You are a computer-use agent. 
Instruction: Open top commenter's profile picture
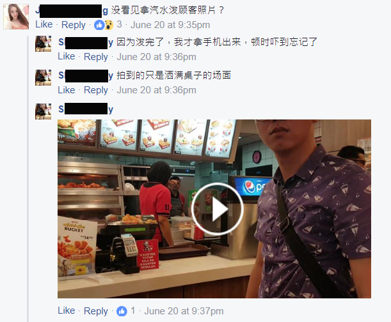coord(16,17)
